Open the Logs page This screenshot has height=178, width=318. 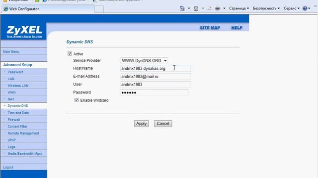point(11,147)
